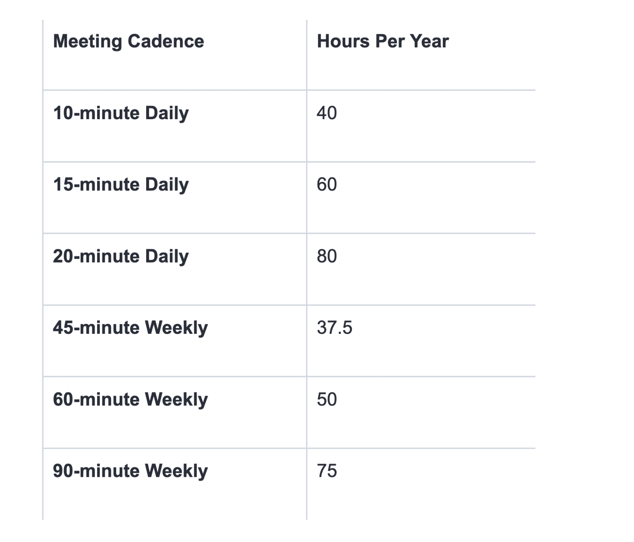The image size is (634, 542).
Task: Select the 20-minute Daily row label
Action: (x=121, y=257)
